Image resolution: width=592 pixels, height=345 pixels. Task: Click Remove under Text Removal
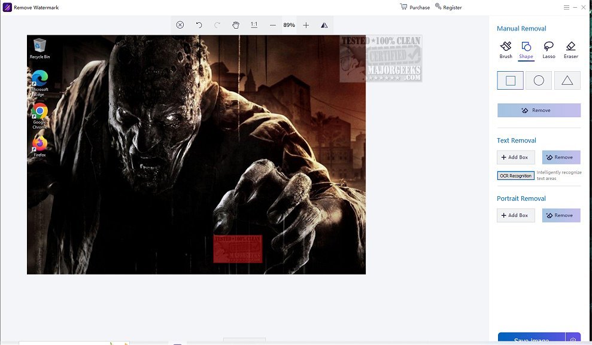coord(561,157)
